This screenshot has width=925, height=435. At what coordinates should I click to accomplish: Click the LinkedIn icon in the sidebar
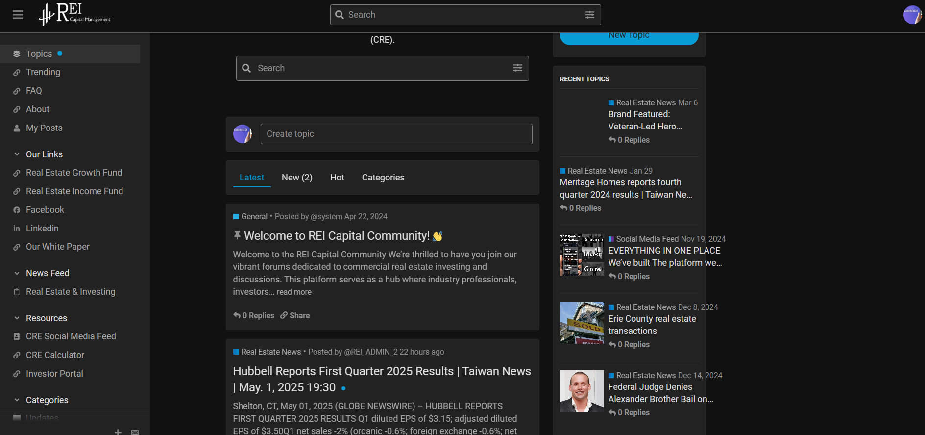[17, 229]
